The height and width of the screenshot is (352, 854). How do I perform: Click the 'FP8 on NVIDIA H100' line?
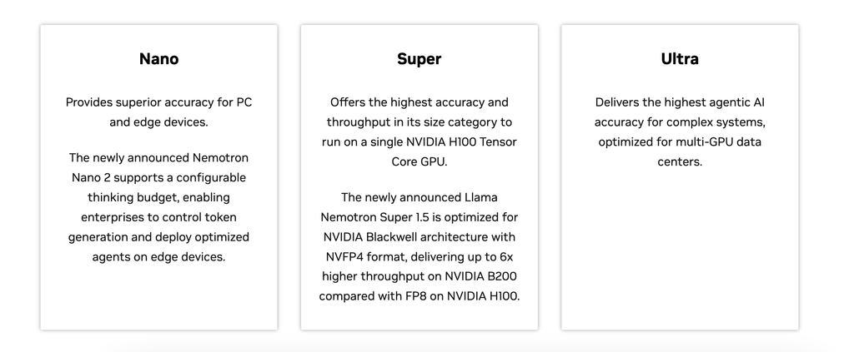click(x=465, y=296)
